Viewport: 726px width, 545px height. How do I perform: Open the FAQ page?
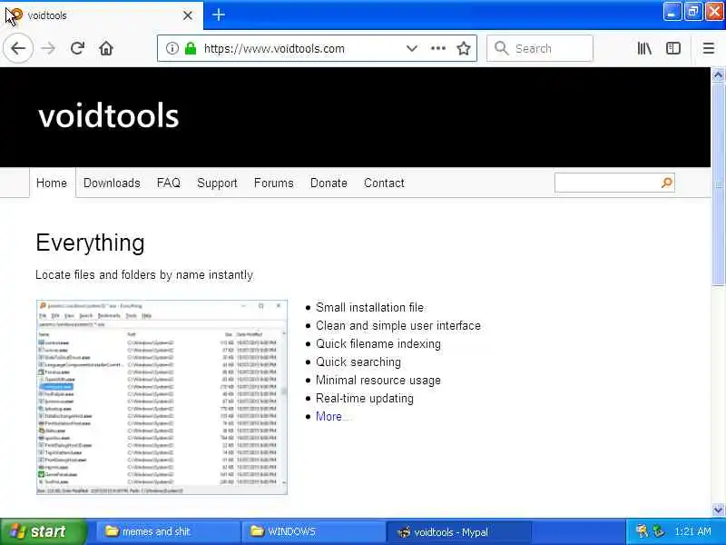[169, 183]
